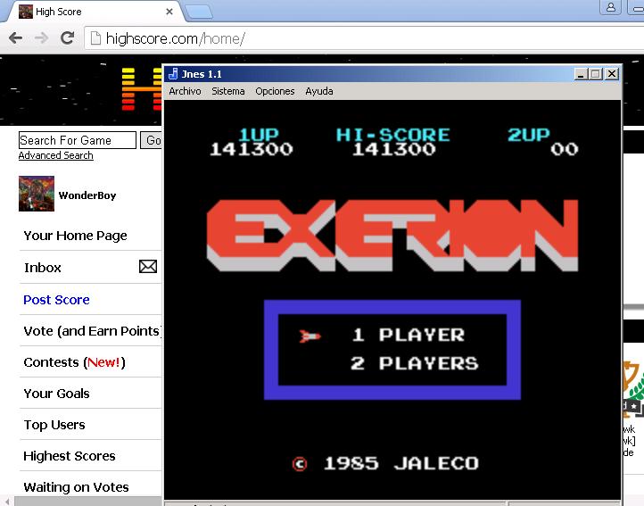Screen dimensions: 644x506
Task: Open Vote (and Earn Points) link
Action: (92, 331)
